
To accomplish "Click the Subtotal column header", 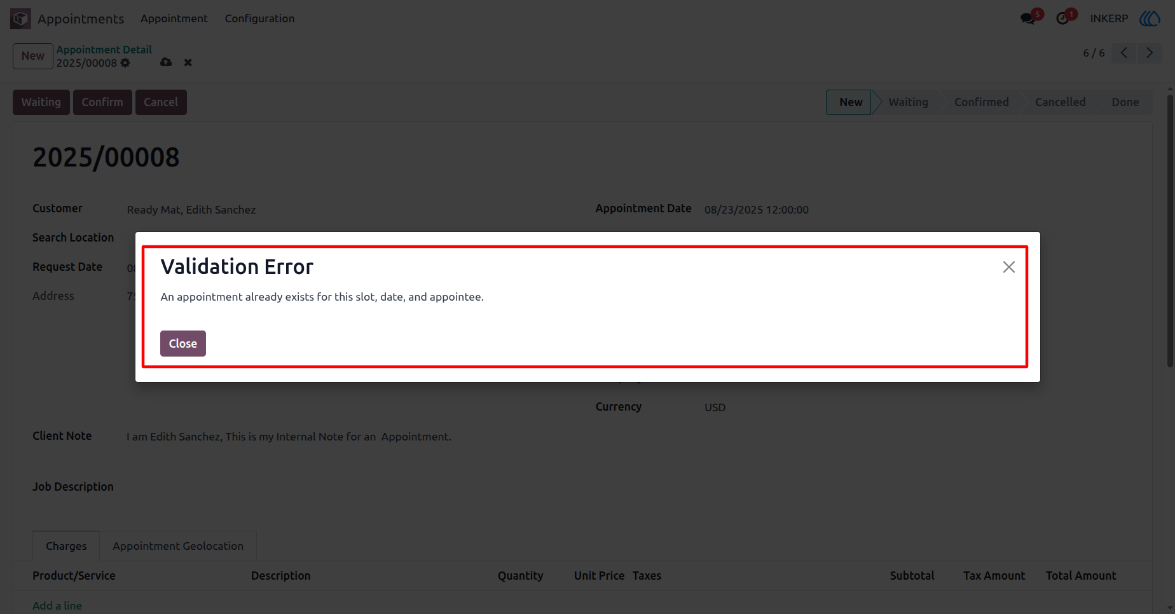I will 912,576.
